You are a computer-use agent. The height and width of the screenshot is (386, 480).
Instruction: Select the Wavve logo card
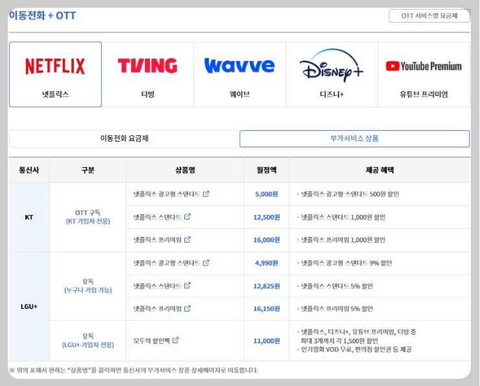[x=240, y=74]
